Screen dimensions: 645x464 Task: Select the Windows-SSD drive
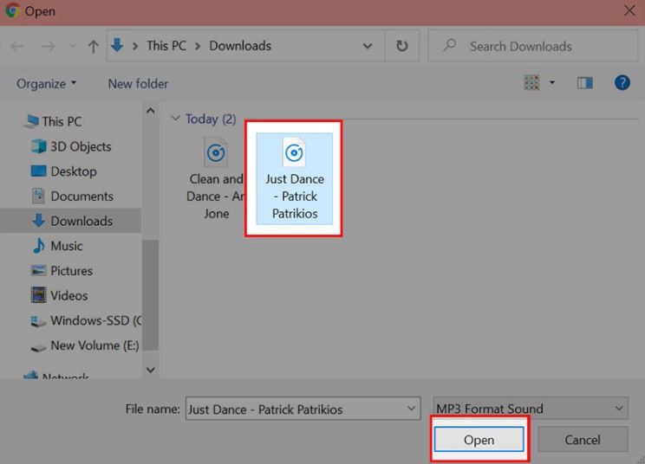[x=87, y=320]
